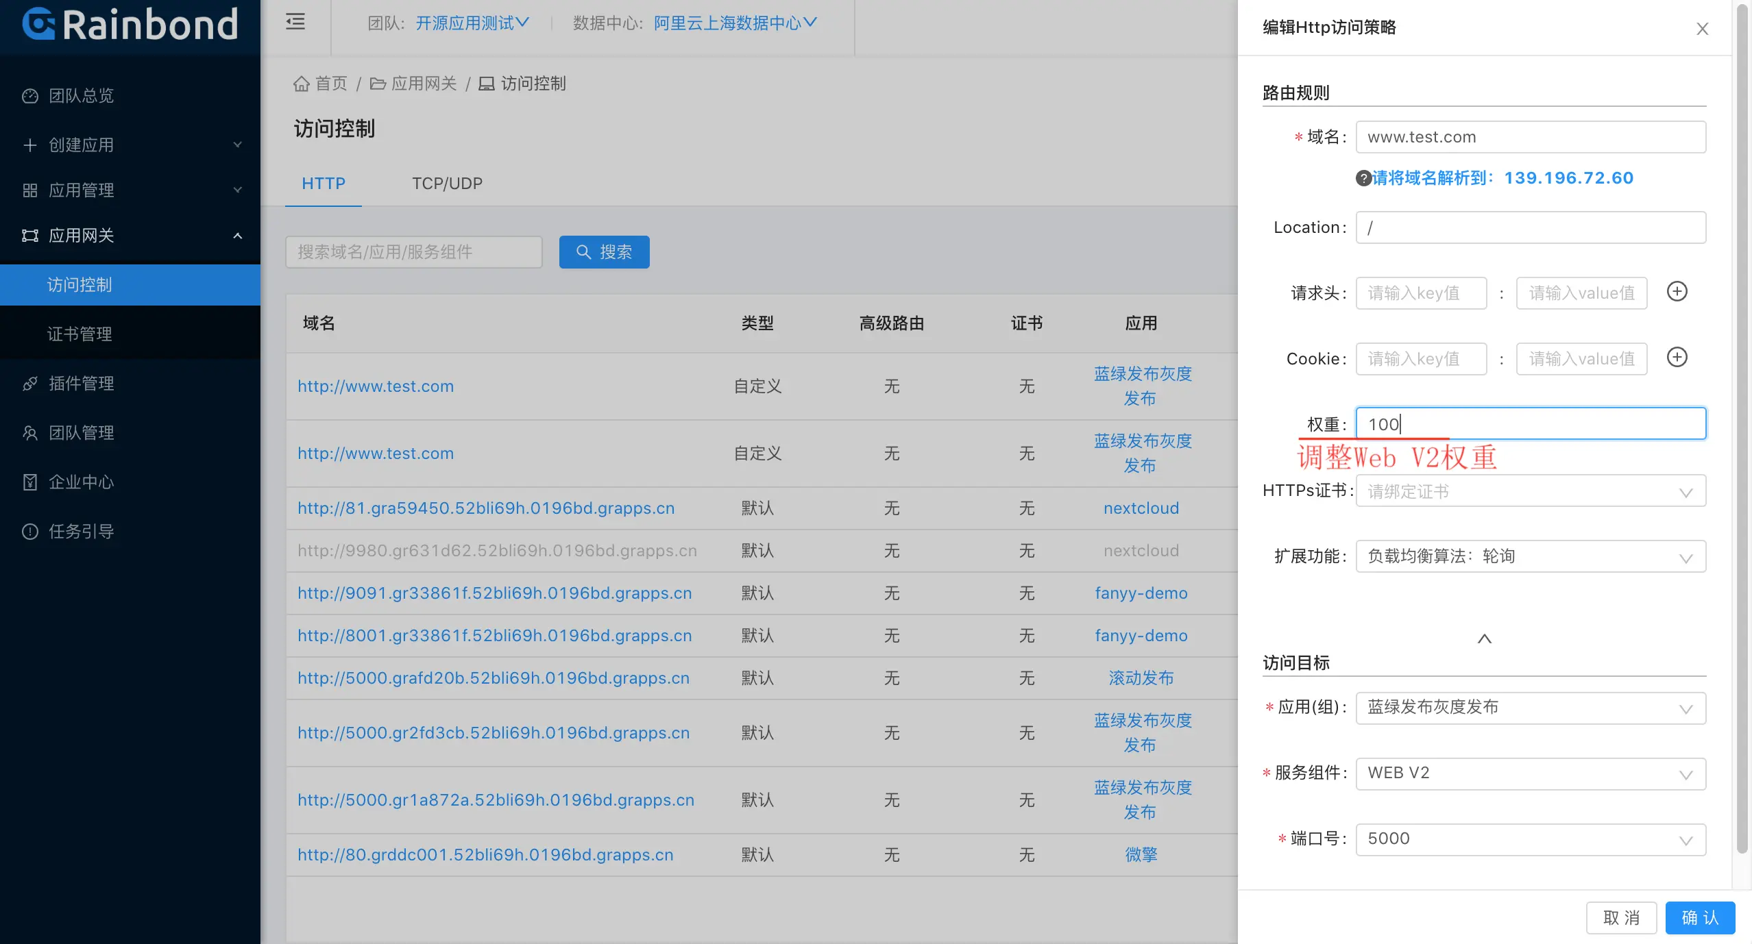Click the 确认 button
This screenshot has width=1752, height=944.
click(x=1699, y=918)
